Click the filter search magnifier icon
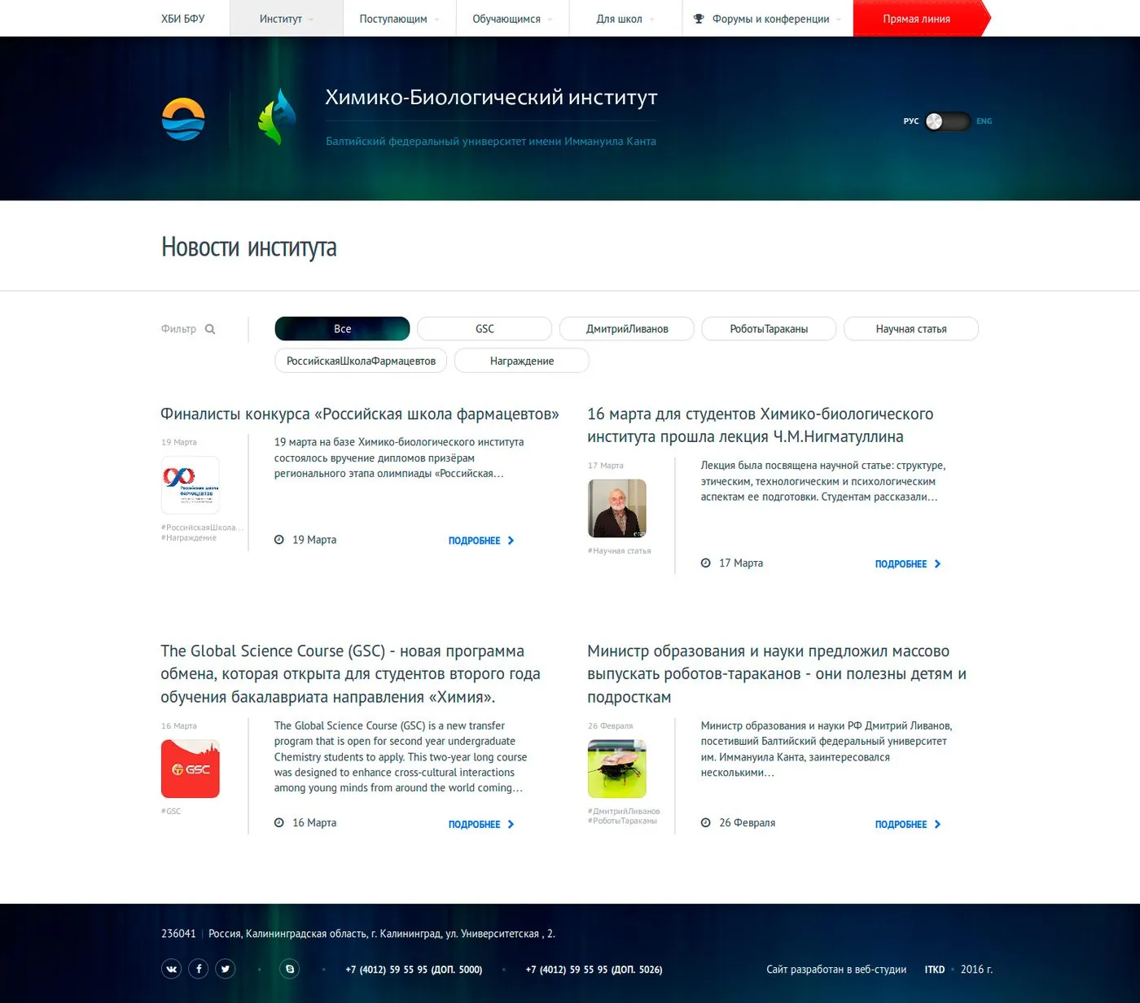This screenshot has width=1140, height=1003. coord(210,329)
